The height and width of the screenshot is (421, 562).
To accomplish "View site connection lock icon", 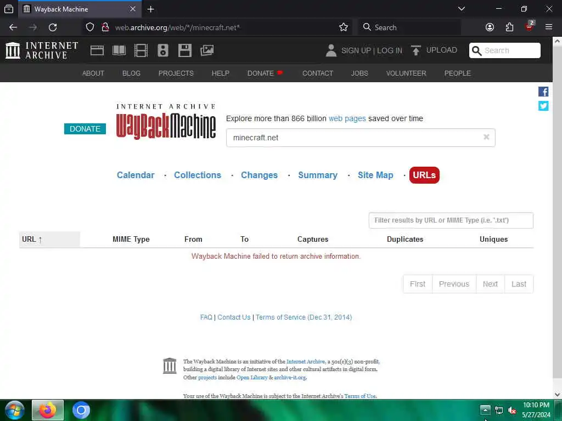I will pyautogui.click(x=105, y=27).
